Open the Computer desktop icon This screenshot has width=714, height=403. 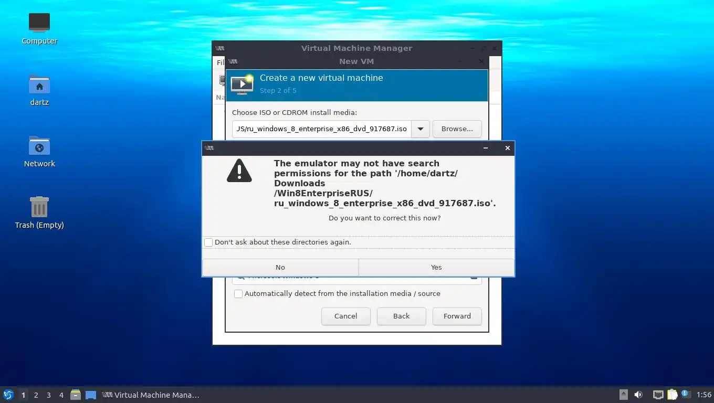[x=39, y=23]
